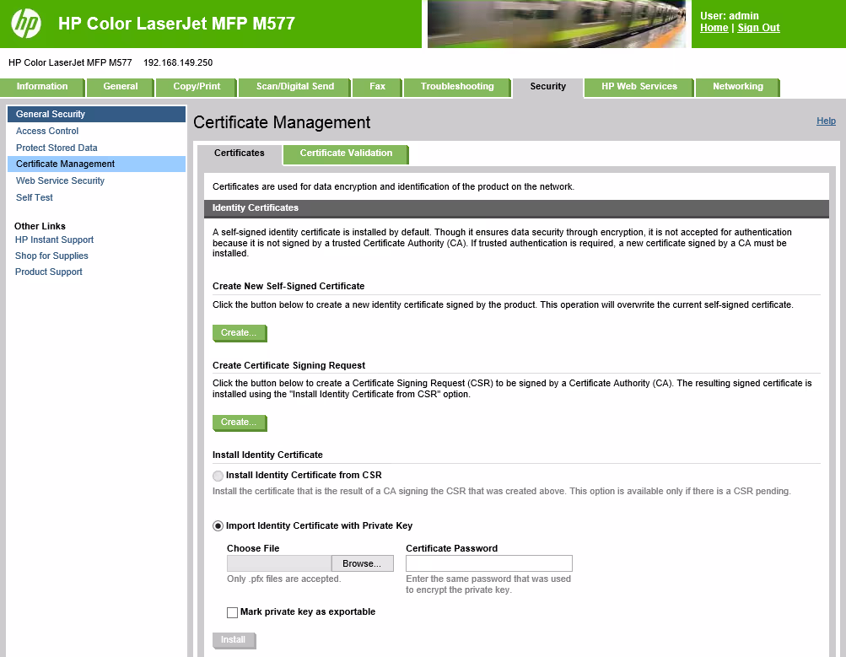
Task: Open Protect Stored Data page
Action: 57,148
